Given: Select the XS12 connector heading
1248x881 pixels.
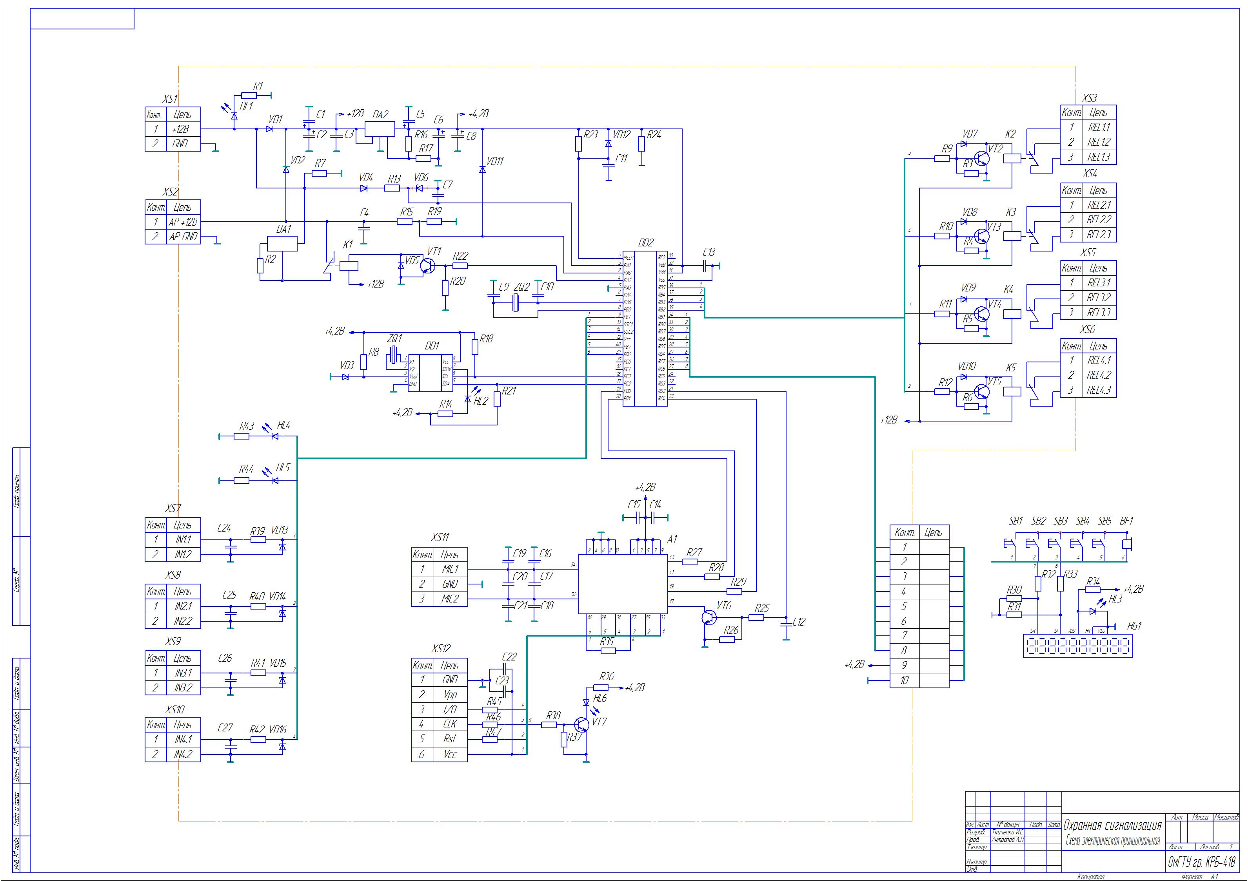Looking at the screenshot, I should click(441, 649).
